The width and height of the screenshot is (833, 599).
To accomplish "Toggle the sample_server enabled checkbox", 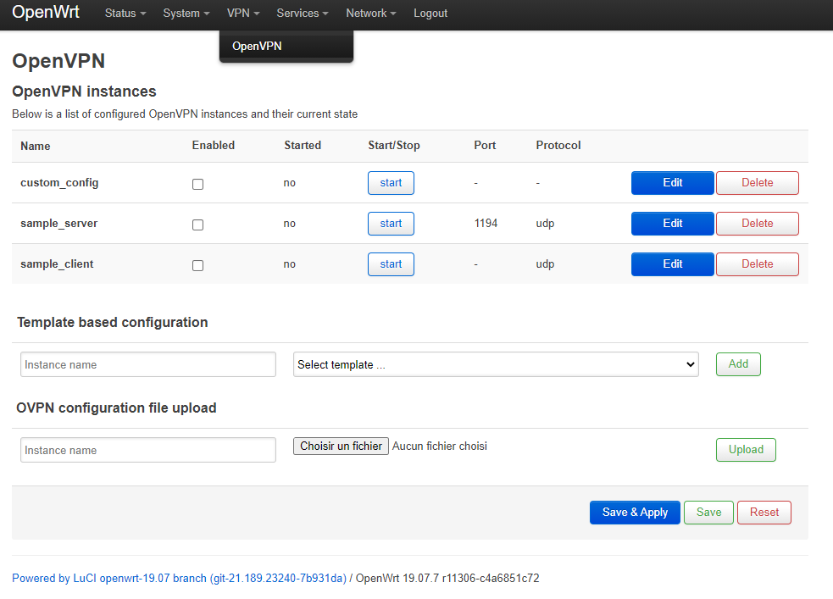I will 197,225.
